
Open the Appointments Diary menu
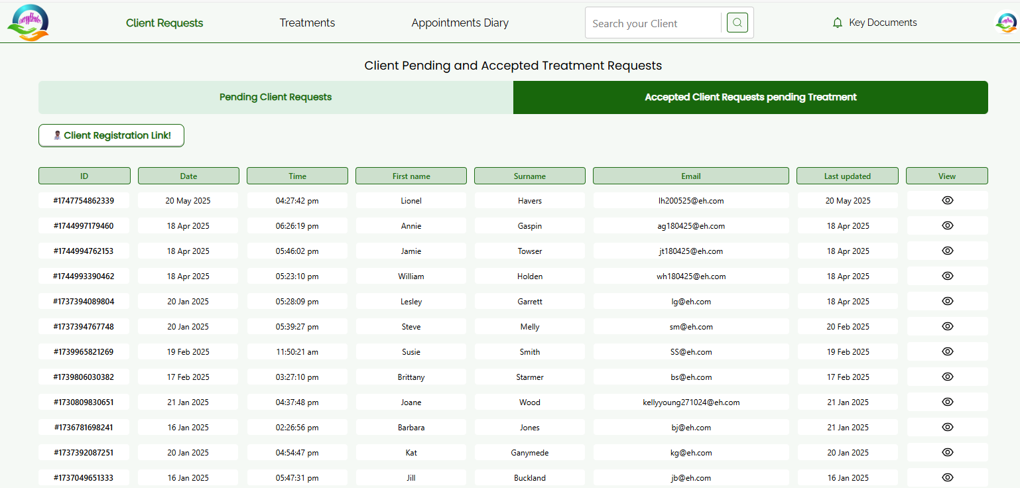click(x=460, y=23)
